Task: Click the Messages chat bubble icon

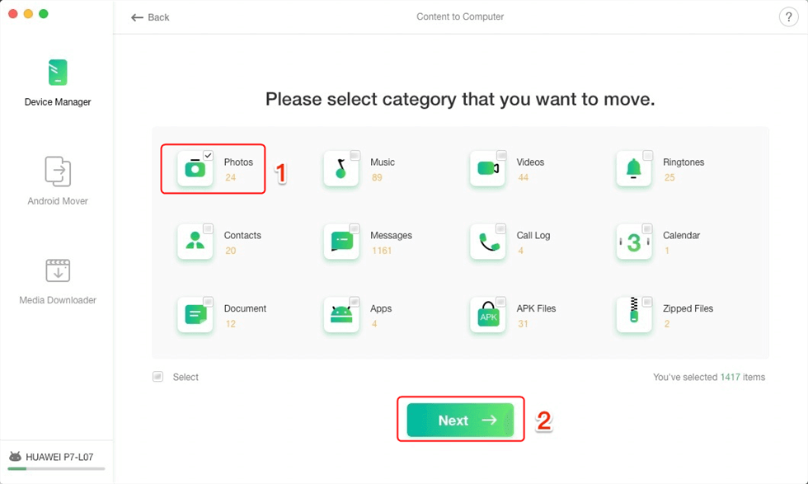Action: click(341, 242)
